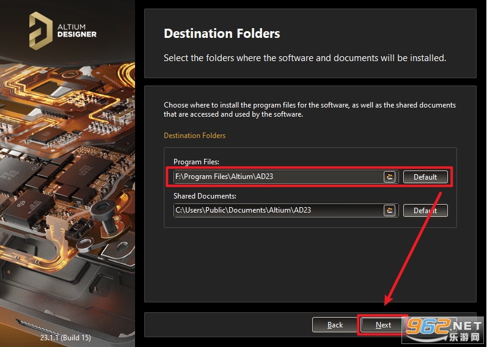
Task: Reset Shared Documents path with Default button
Action: click(x=425, y=210)
